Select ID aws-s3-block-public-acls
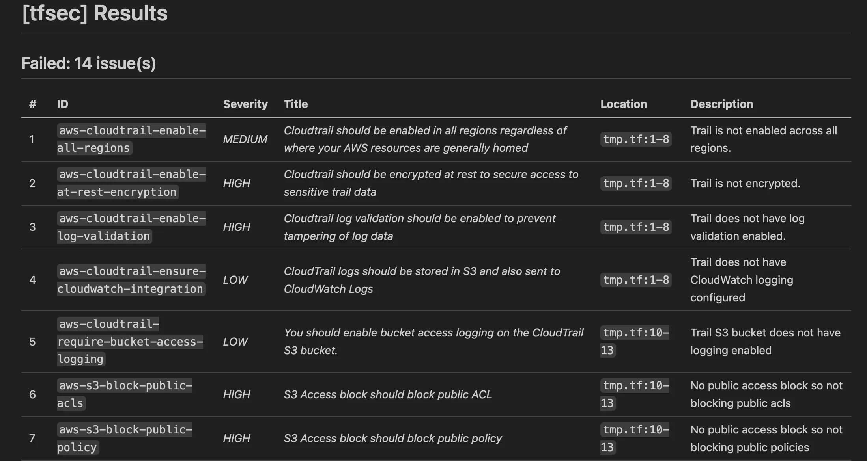This screenshot has width=867, height=461. click(x=125, y=394)
